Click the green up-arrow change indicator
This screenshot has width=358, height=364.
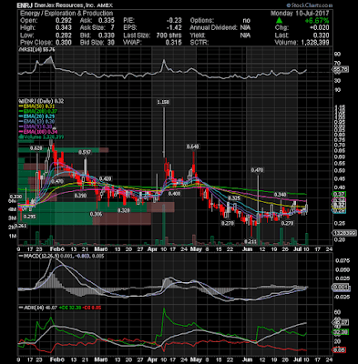pyautogui.click(x=279, y=21)
